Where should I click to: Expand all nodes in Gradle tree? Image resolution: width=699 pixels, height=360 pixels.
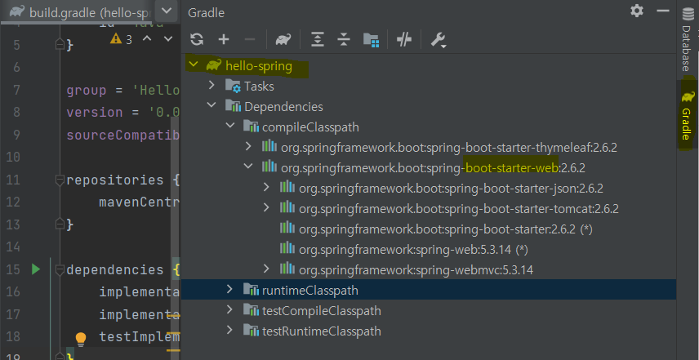317,40
